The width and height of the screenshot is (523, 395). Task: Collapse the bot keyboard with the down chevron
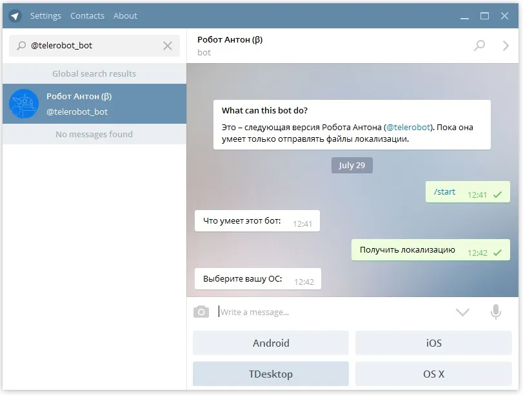462,313
